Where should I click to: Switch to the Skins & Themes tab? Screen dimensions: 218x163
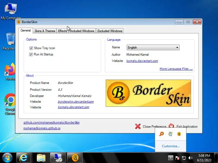45,31
